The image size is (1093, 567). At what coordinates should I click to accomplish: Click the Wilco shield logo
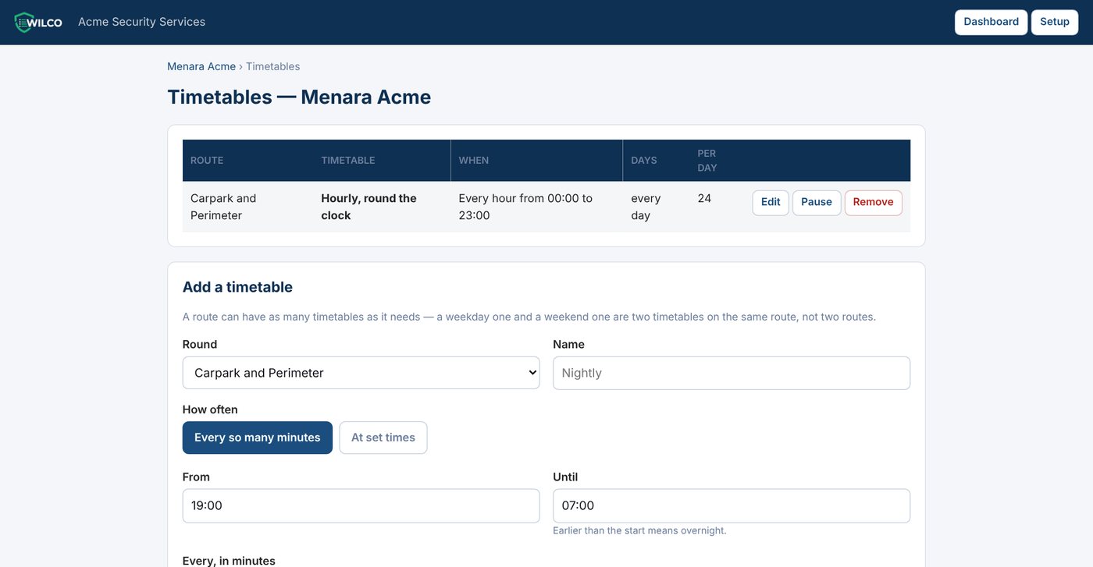pos(38,23)
